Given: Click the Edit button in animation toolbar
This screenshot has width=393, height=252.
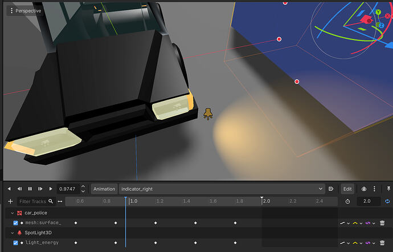Looking at the screenshot, I should tap(347, 189).
